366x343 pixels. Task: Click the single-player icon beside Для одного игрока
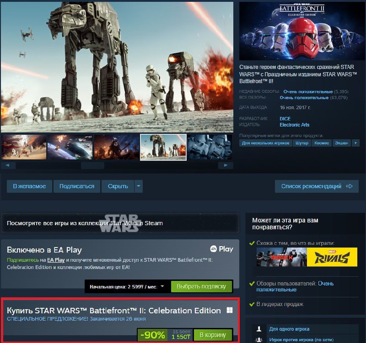pyautogui.click(x=259, y=329)
